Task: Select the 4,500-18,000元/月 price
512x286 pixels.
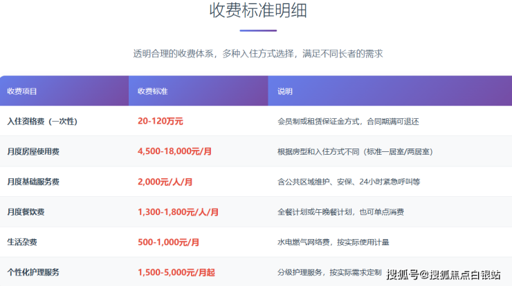Action: [174, 151]
